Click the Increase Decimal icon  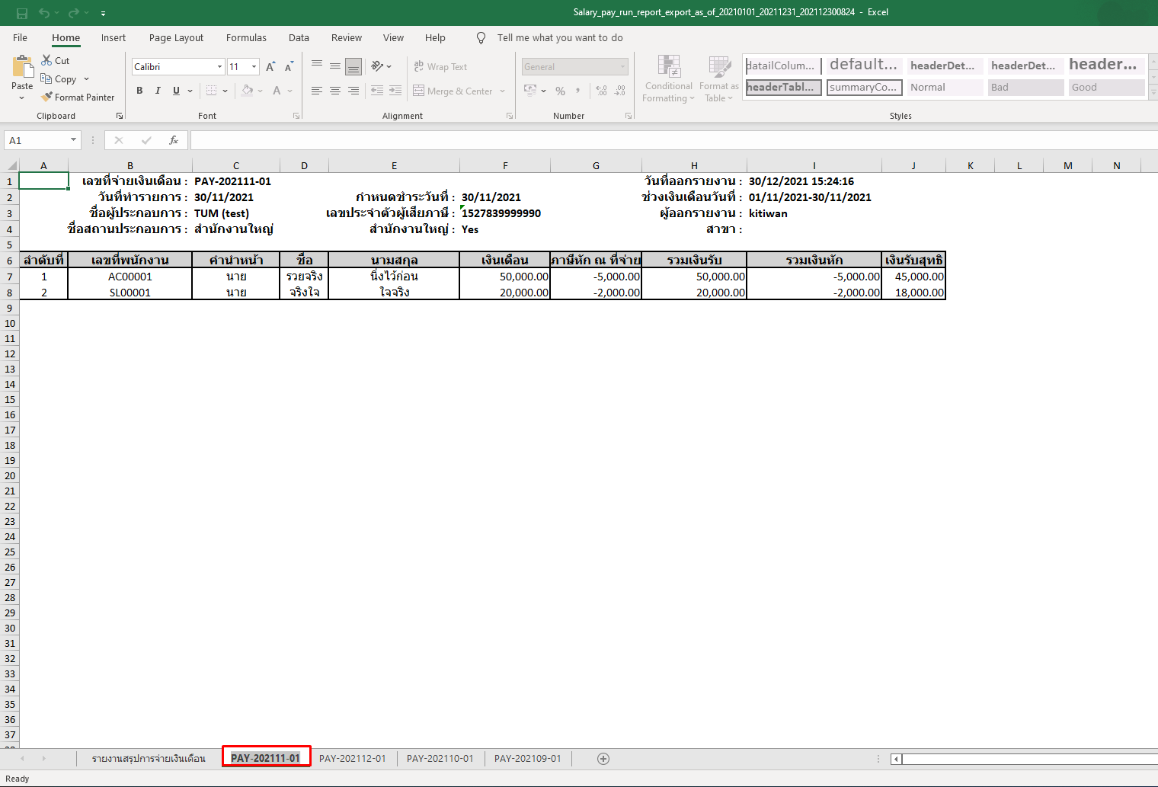601,91
